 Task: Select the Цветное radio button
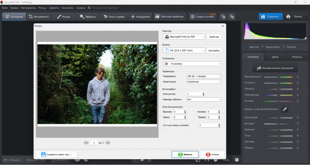[x=246, y=47]
